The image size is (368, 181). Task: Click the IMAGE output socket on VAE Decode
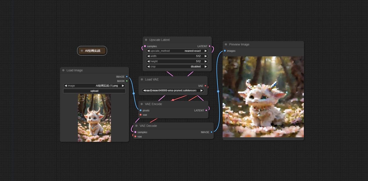(x=211, y=132)
